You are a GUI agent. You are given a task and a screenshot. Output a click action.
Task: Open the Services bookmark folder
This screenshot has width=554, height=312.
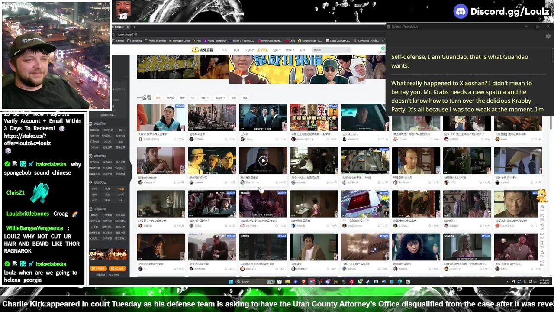pos(119,41)
